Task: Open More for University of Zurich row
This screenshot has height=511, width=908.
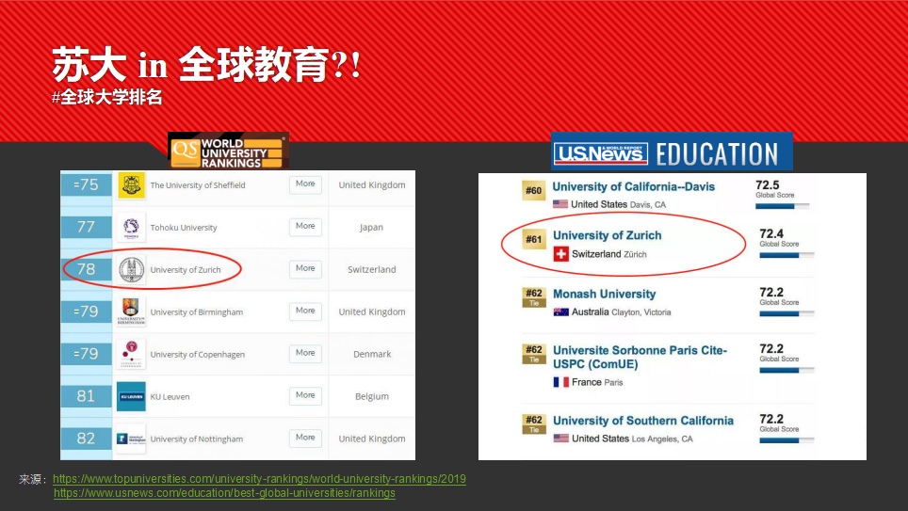Action: pyautogui.click(x=305, y=268)
